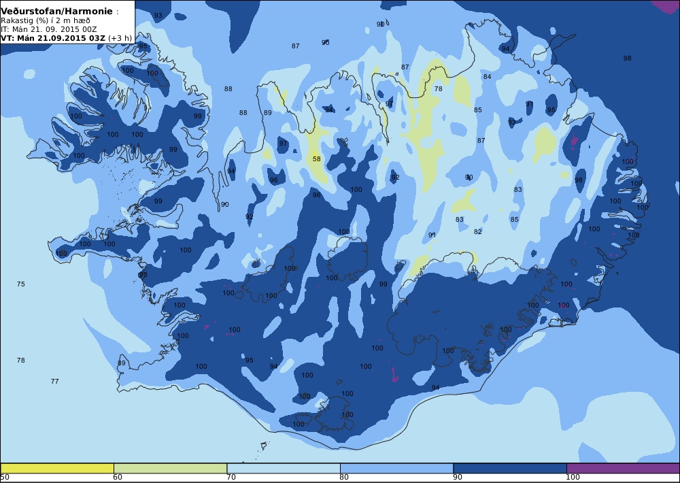The width and height of the screenshot is (680, 483).
Task: Click the pale green 60–70 legend band
Action: (170, 468)
